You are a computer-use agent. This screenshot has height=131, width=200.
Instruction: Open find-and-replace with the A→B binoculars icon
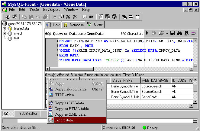point(186,33)
